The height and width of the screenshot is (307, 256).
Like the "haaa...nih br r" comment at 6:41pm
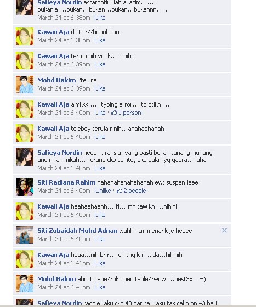pos(100,263)
